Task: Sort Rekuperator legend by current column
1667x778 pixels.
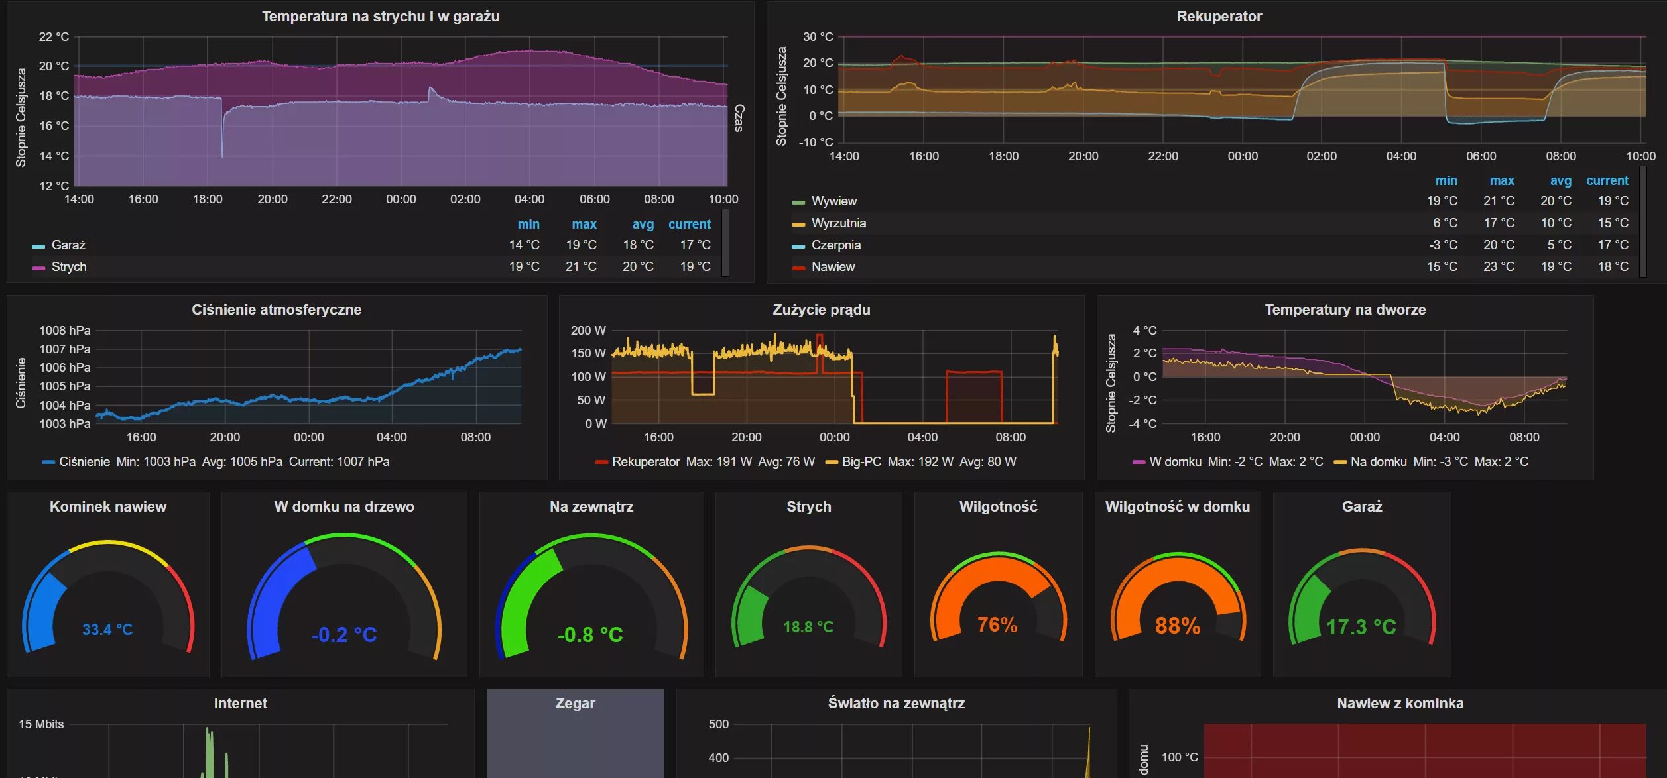Action: pos(1607,181)
